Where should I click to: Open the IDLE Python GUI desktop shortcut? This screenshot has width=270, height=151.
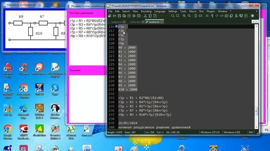pos(55,70)
